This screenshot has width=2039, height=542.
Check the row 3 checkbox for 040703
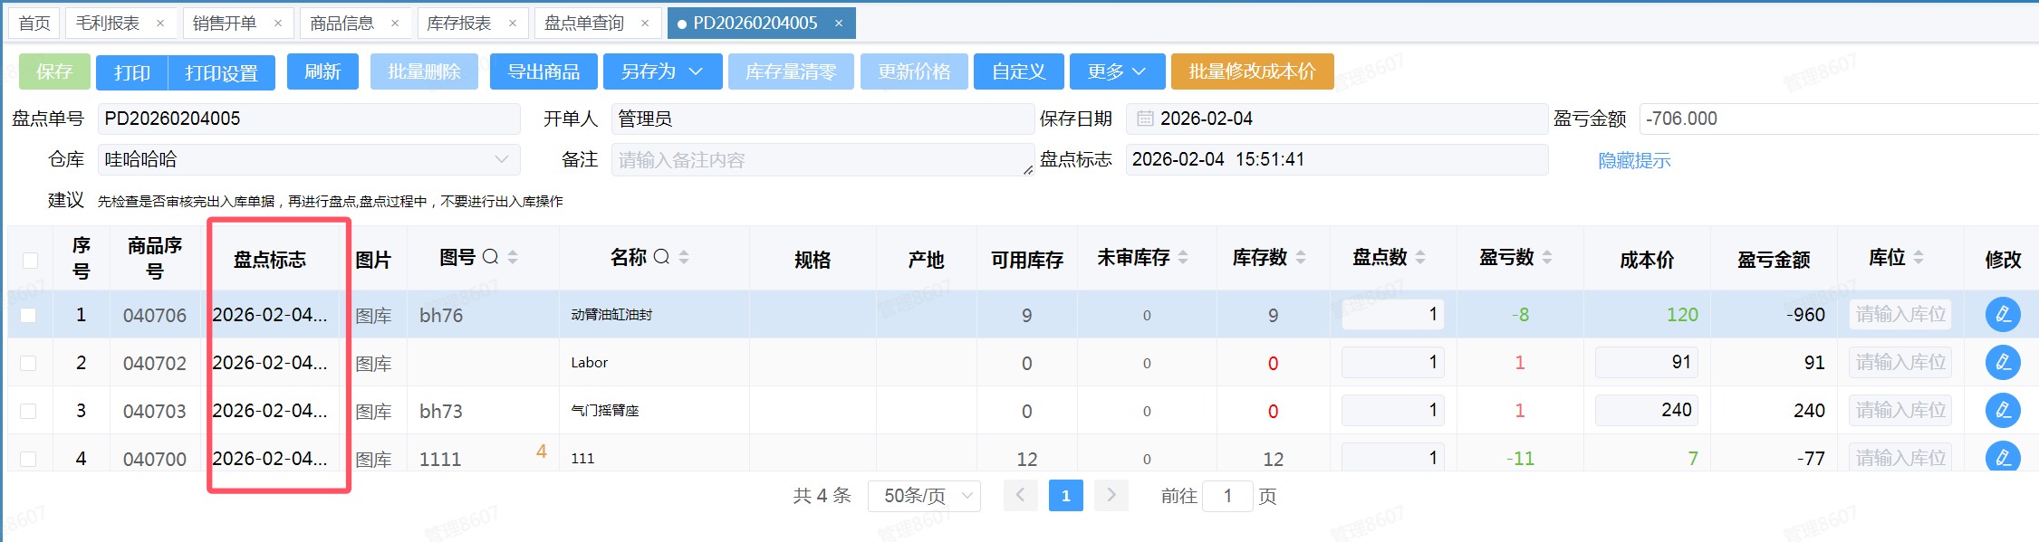(28, 411)
